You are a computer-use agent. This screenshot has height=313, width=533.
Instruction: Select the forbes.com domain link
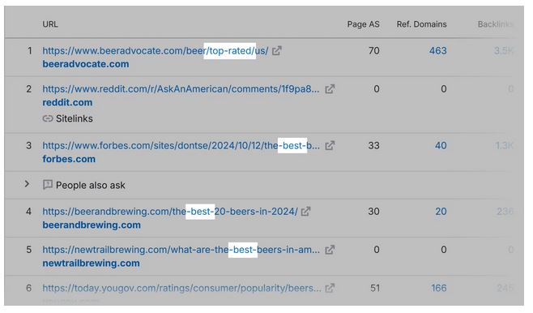pos(69,159)
